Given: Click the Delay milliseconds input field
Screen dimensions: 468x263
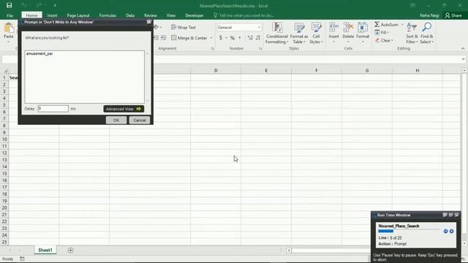Looking at the screenshot, I should (x=53, y=109).
